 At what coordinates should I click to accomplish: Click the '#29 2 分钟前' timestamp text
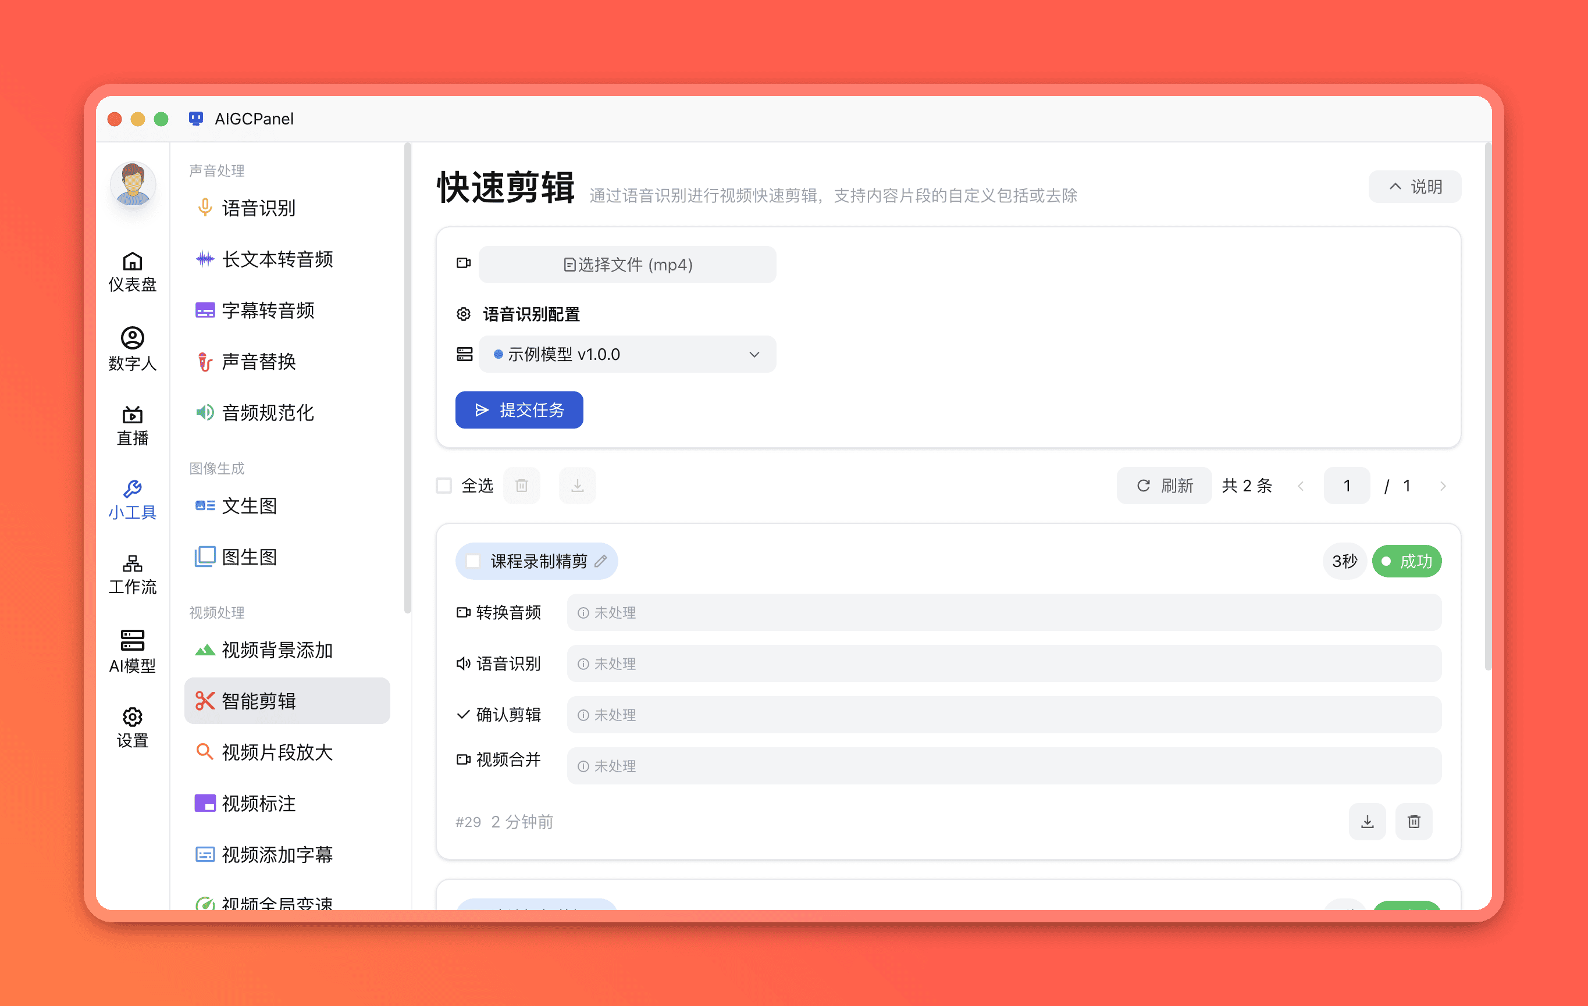(504, 822)
